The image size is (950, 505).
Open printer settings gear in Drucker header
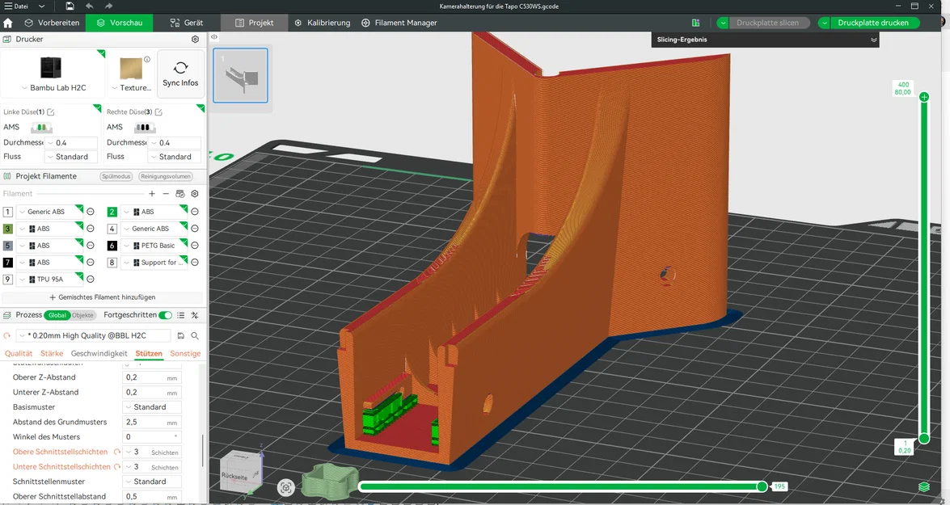[x=195, y=39]
